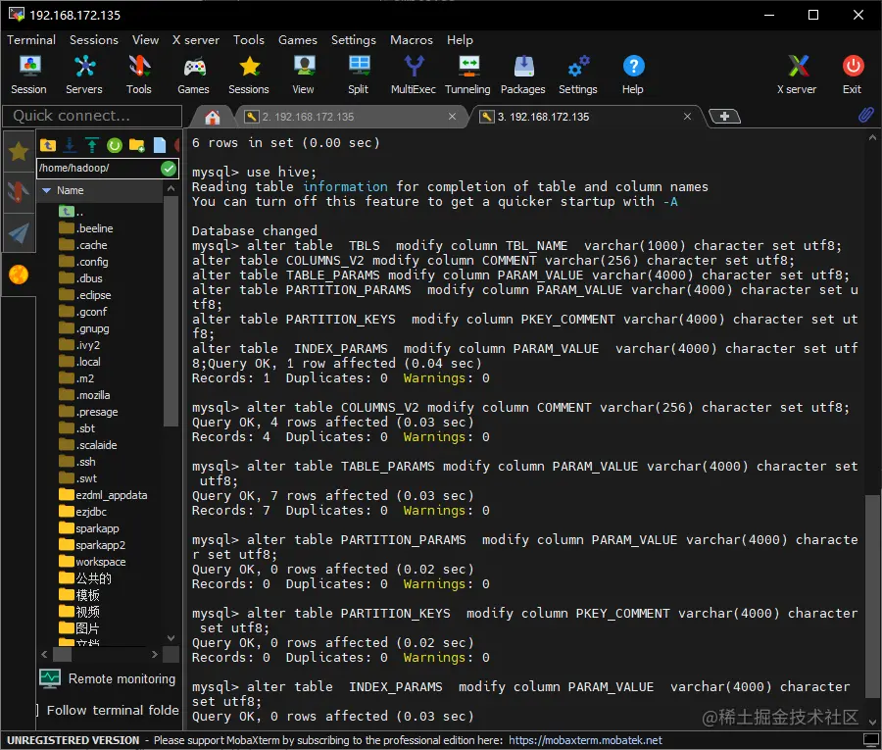Close tab 3. 192.168.172.135
Screen dimensions: 882x750
click(x=687, y=117)
